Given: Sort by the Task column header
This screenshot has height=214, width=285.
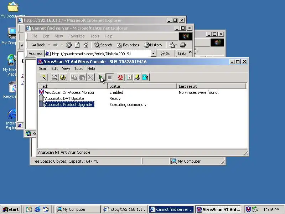Looking at the screenshot, I should click(73, 86).
